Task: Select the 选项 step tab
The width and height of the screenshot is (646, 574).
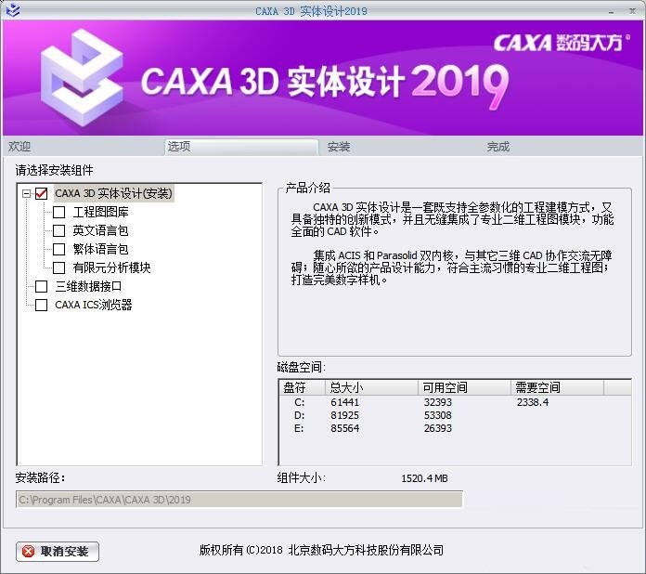Action: click(241, 147)
